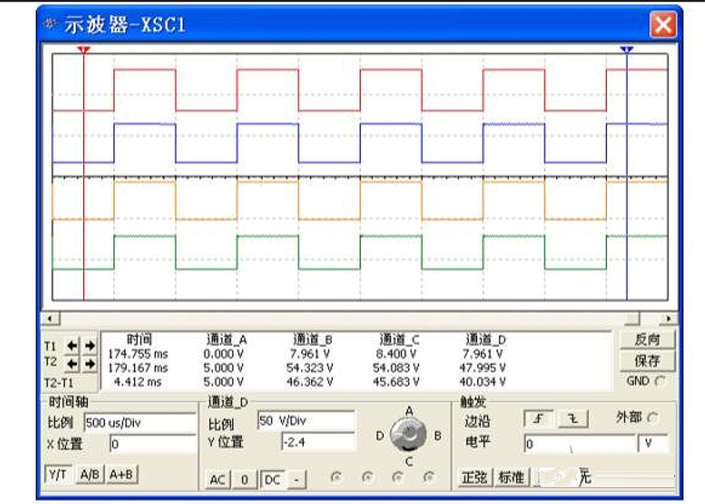Shift cursor T2 right with arrow

[x=89, y=364]
